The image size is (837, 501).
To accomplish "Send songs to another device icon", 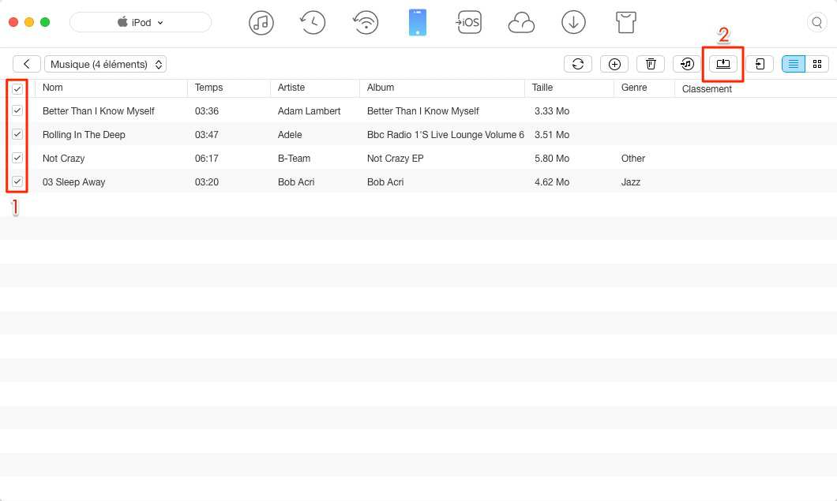I will [x=760, y=64].
